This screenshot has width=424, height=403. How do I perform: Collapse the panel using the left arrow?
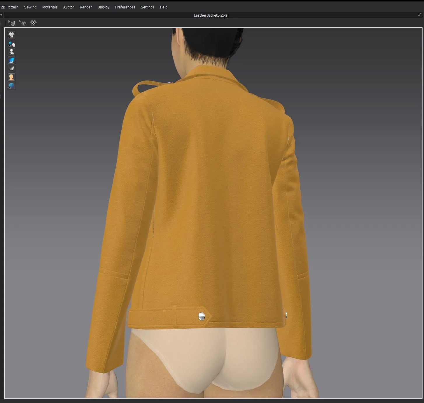(x=2, y=15)
